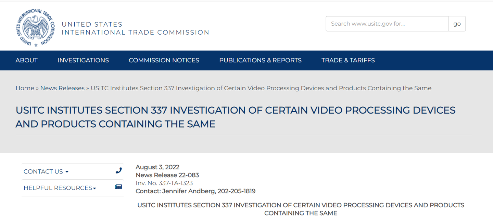Open the Commission Notices menu
Viewport: 493px width, 220px height.
point(164,60)
